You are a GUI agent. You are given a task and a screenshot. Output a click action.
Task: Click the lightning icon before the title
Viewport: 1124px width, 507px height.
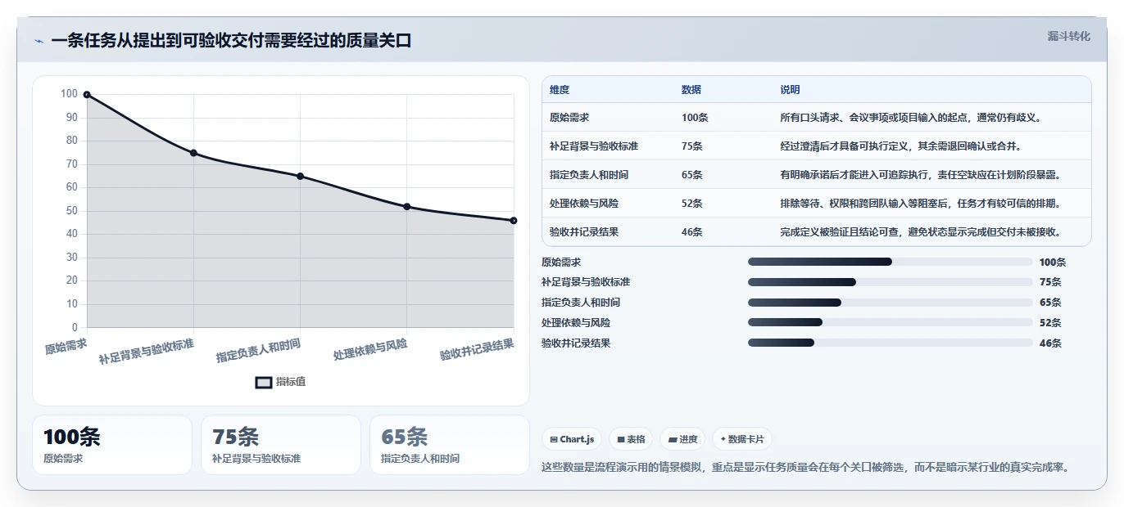click(39, 41)
